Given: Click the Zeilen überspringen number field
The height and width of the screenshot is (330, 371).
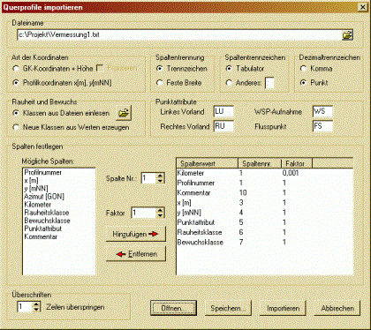Looking at the screenshot, I should 25,307.
